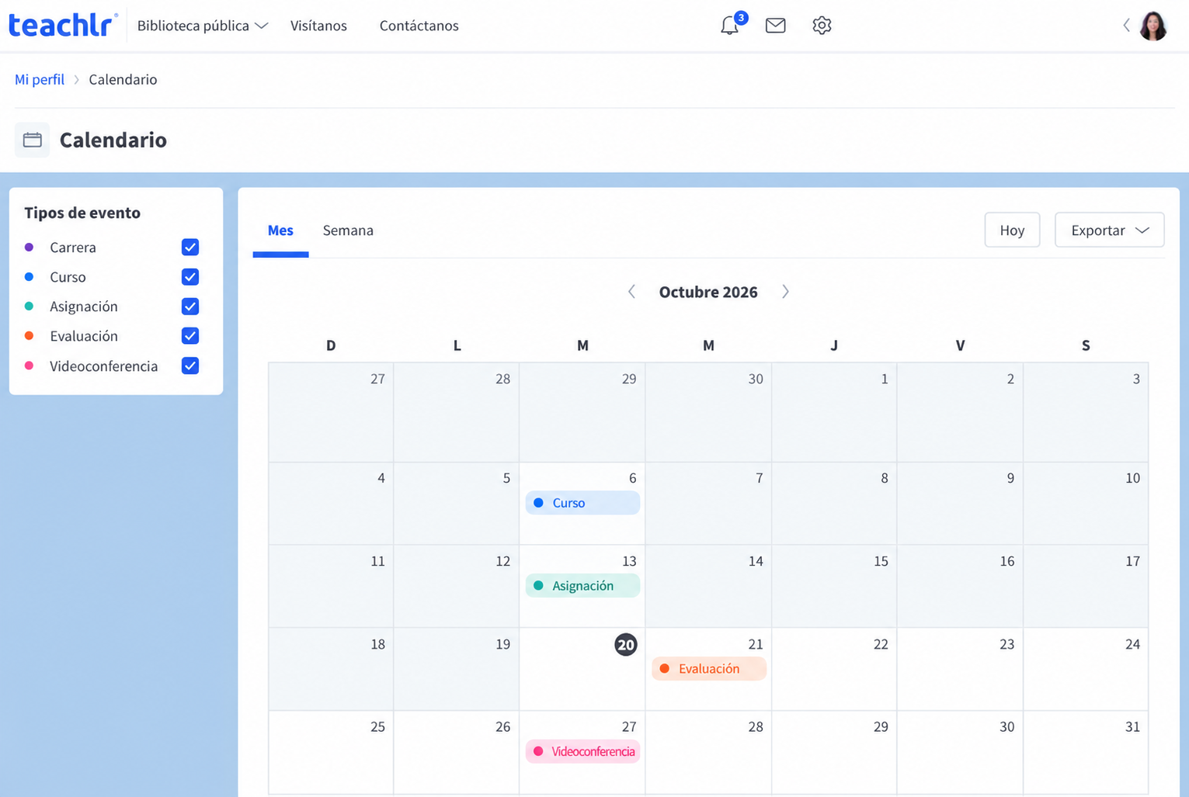This screenshot has height=797, width=1189.
Task: Click the orange Evaluación legend dot
Action: pyautogui.click(x=29, y=336)
